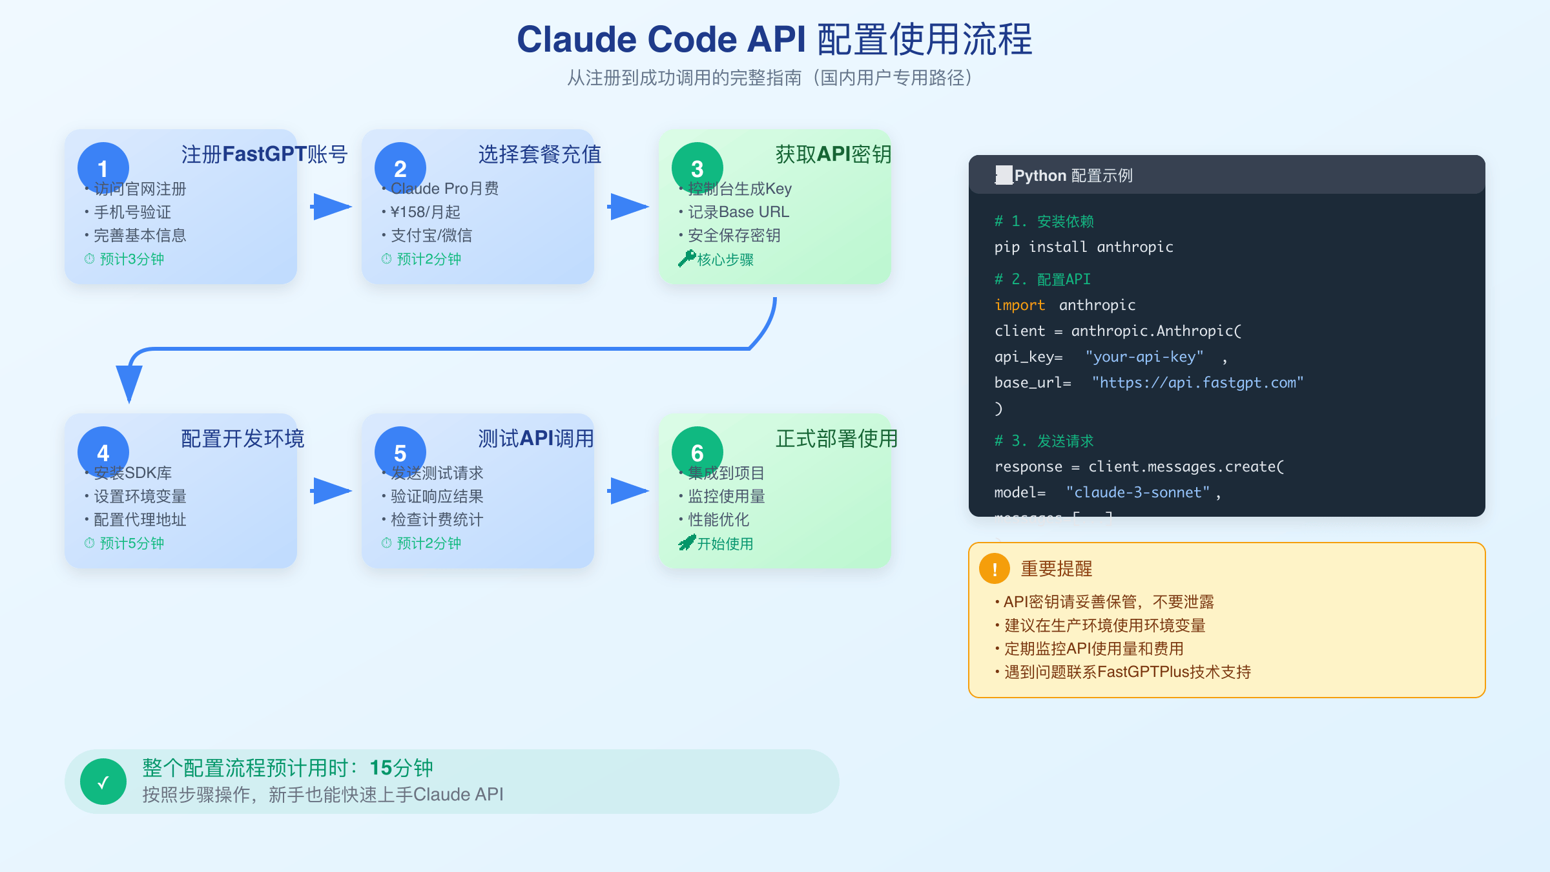
Task: Click the icon before Python 配置示例
Action: [1004, 175]
